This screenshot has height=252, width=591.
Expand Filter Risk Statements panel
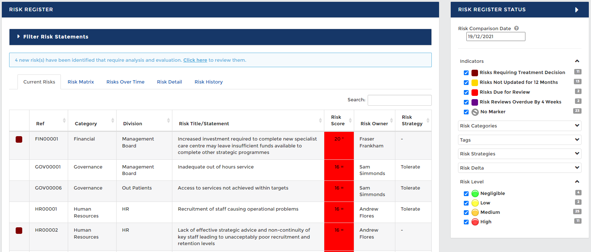pos(220,37)
